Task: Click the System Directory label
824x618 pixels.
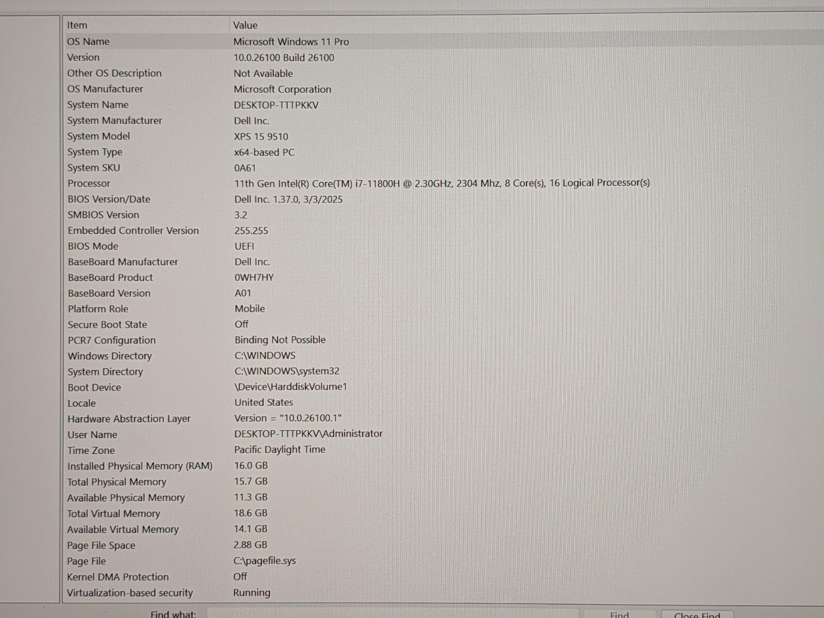Action: point(105,372)
